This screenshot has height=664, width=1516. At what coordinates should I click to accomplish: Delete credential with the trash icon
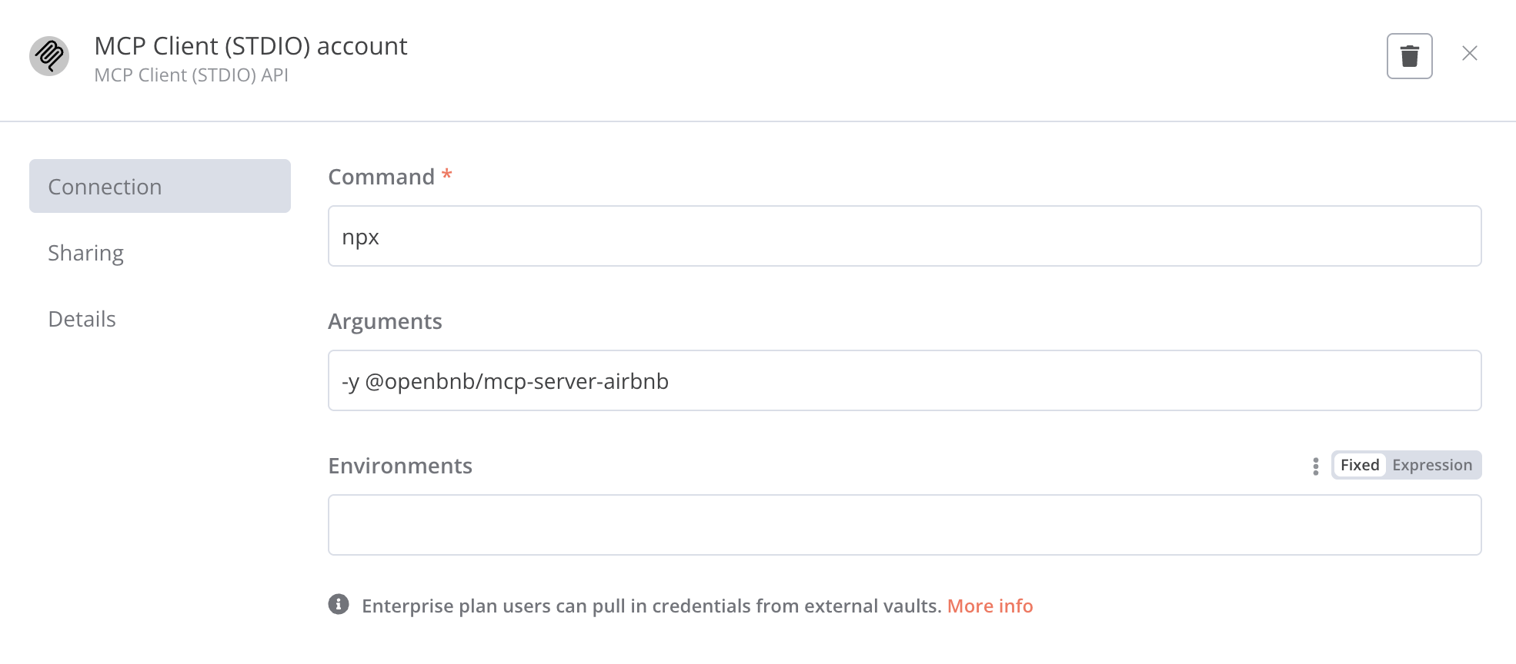pos(1409,56)
